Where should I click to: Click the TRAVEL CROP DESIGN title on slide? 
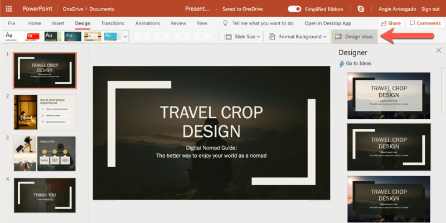click(x=211, y=122)
